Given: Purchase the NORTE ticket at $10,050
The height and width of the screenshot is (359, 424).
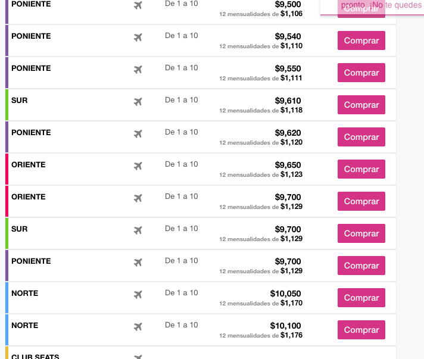Looking at the screenshot, I should tap(361, 298).
